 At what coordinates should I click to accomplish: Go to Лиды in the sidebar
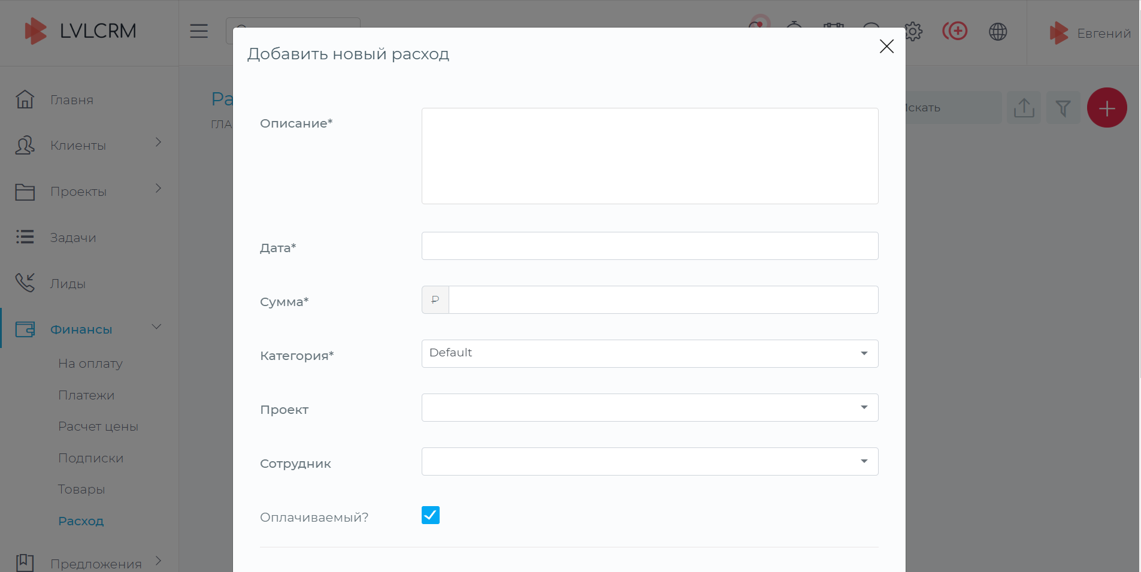point(68,284)
